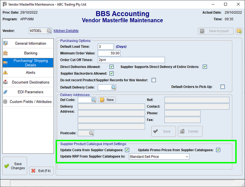Viewport: 245px width, 187px height.
Task: Open the General Information section
Action: (30, 43)
